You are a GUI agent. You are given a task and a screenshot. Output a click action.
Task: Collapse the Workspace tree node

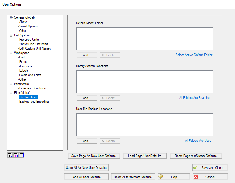[11, 53]
